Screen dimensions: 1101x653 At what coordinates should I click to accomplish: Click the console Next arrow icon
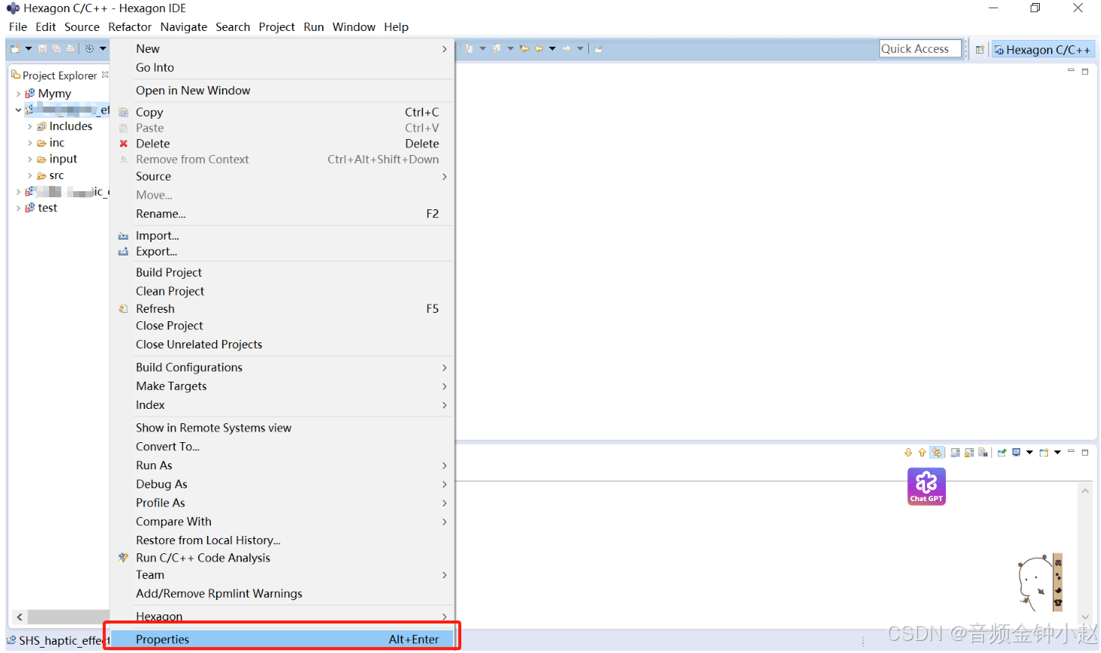[908, 453]
